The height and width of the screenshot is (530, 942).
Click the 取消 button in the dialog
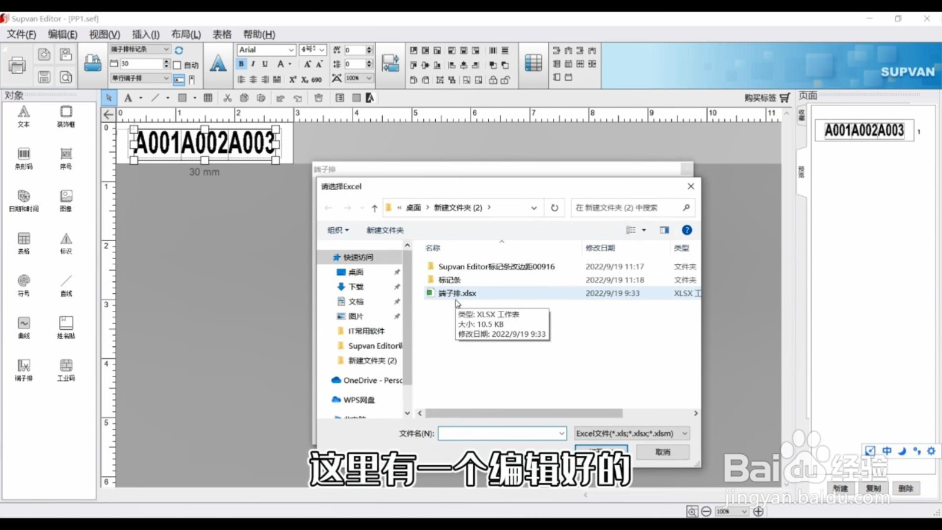[x=663, y=452]
